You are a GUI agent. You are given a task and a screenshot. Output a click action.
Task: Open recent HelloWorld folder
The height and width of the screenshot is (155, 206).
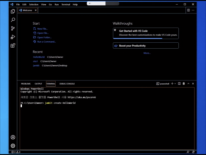(39, 57)
